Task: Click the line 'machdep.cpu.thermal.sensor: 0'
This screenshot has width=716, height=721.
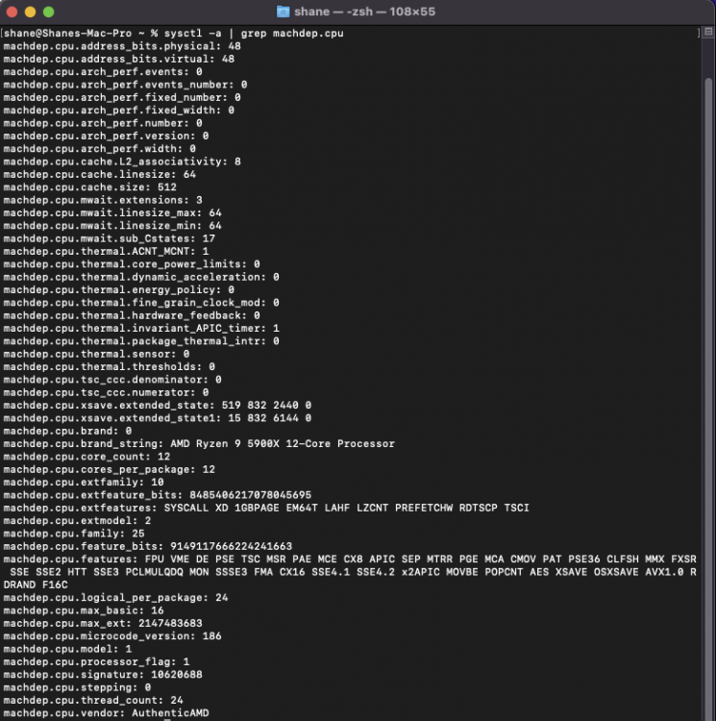Action: click(x=96, y=355)
